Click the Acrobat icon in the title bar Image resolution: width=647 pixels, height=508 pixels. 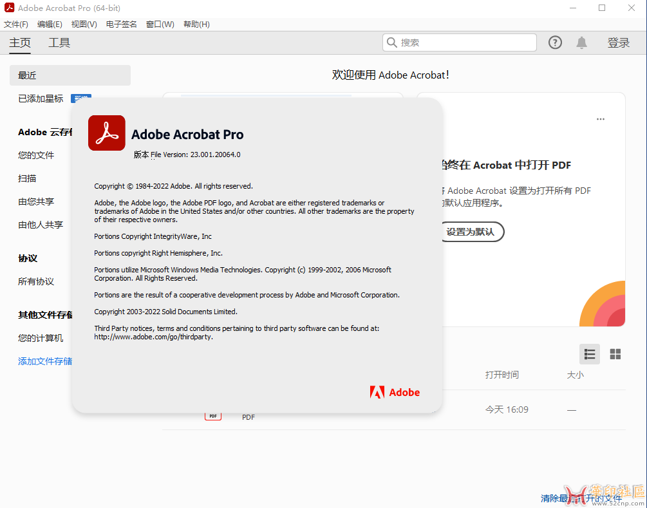9,8
